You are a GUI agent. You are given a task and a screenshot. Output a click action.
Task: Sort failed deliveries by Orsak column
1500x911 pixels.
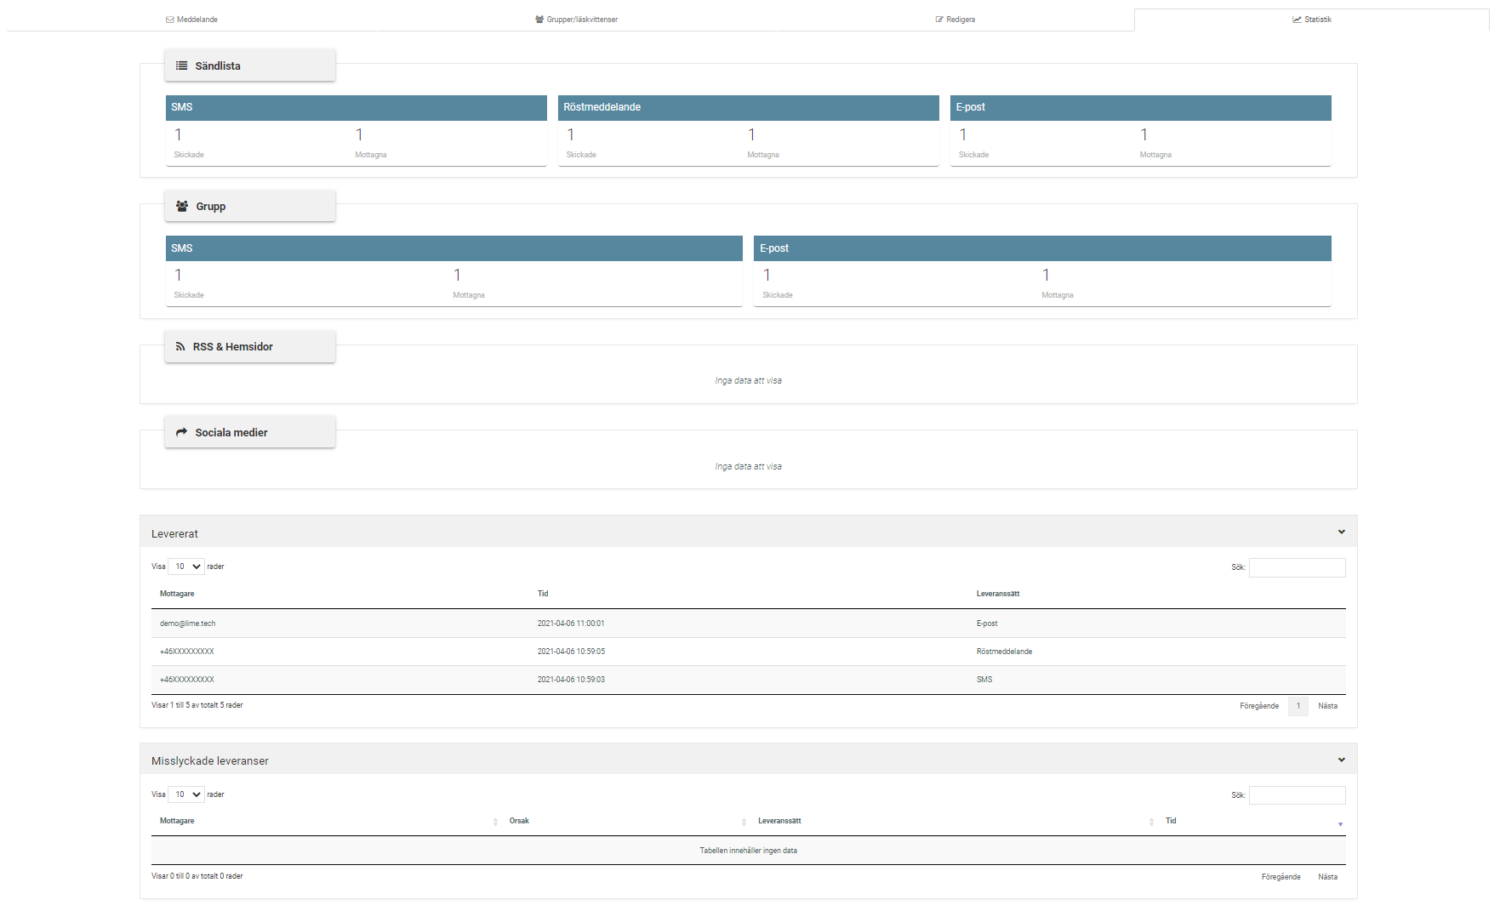519,821
